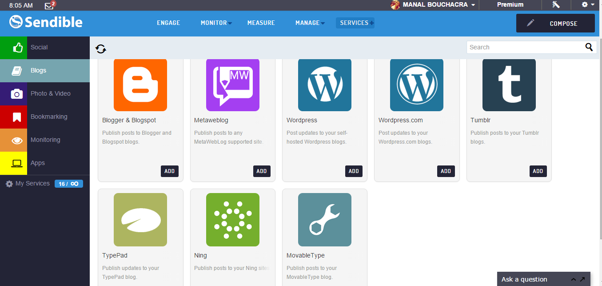The width and height of the screenshot is (602, 286).
Task: Open the Engage menu
Action: pos(168,23)
